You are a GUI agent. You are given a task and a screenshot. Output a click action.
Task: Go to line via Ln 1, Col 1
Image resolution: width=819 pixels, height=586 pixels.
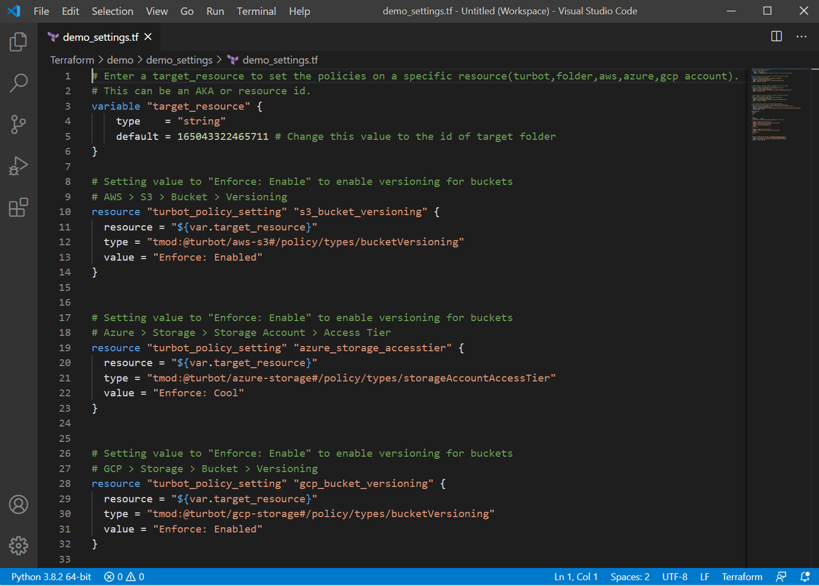click(x=576, y=577)
